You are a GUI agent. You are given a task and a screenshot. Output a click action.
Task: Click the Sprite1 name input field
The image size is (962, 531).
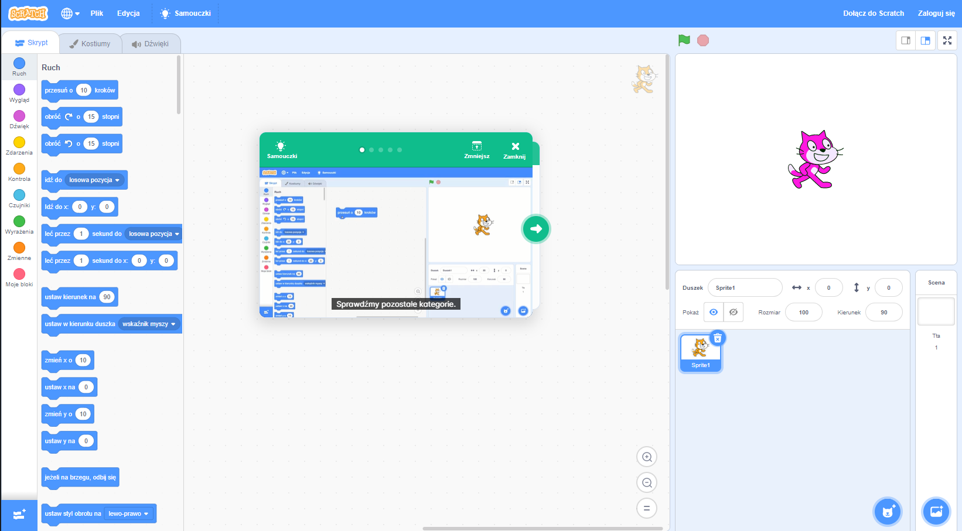pyautogui.click(x=745, y=287)
